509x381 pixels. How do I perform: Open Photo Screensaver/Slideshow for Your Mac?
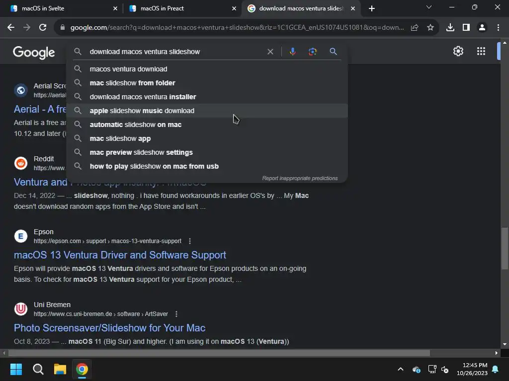click(x=109, y=328)
